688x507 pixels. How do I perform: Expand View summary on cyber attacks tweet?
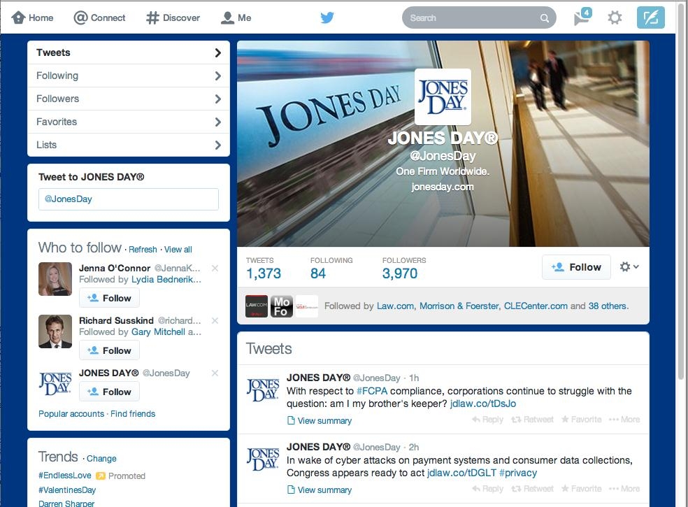point(320,490)
